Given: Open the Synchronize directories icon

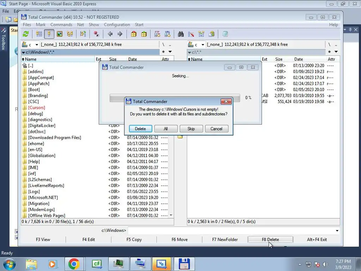Looking at the screenshot, I should coord(201,34).
